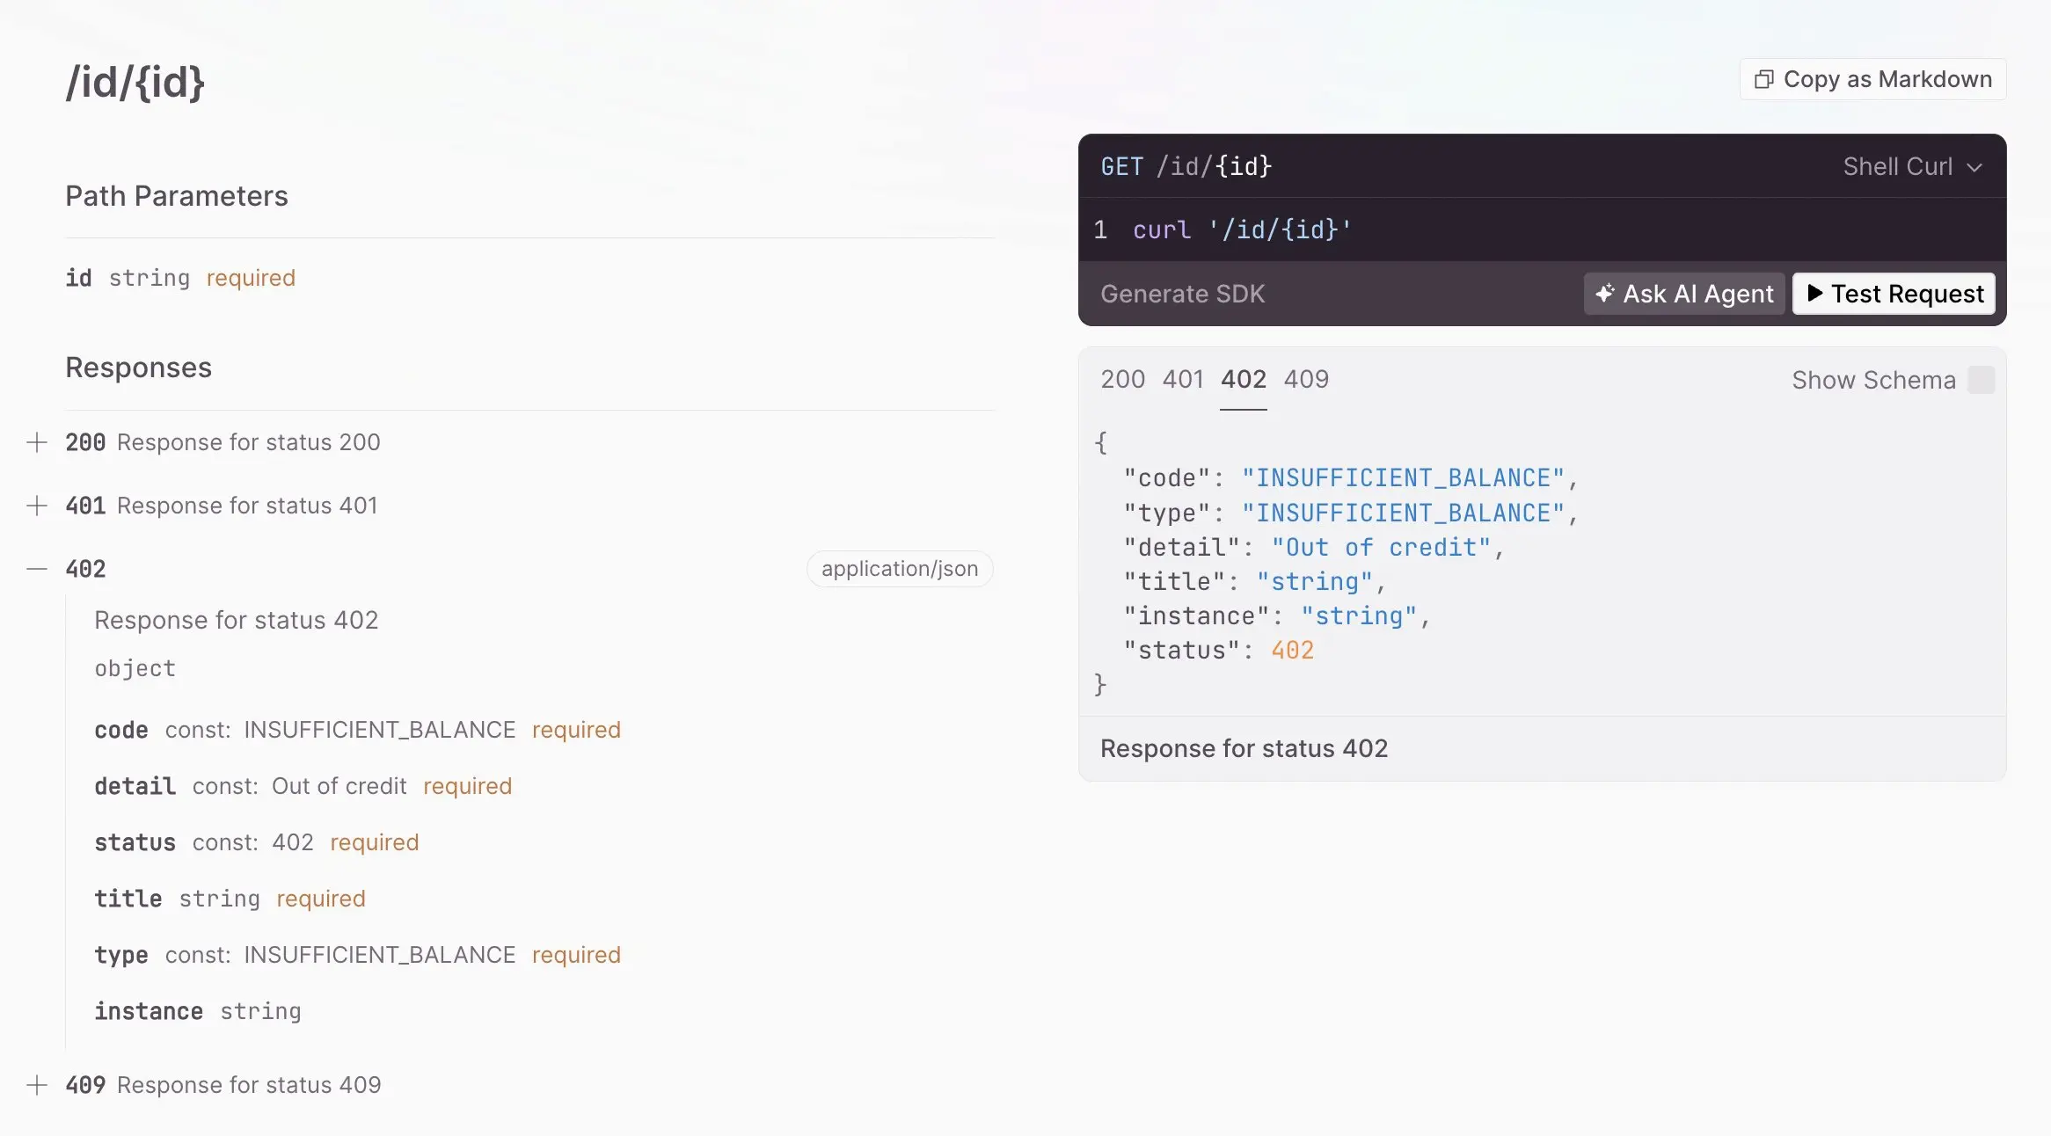
Task: Collapse the 402 response minus icon
Action: 37,569
